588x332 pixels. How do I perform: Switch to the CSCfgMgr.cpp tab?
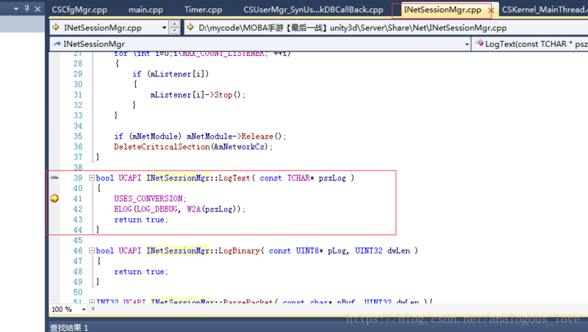tap(79, 10)
